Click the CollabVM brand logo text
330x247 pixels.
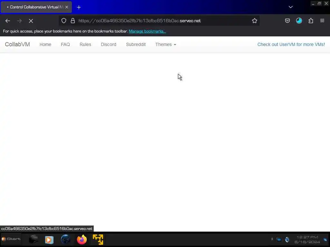pos(17,44)
